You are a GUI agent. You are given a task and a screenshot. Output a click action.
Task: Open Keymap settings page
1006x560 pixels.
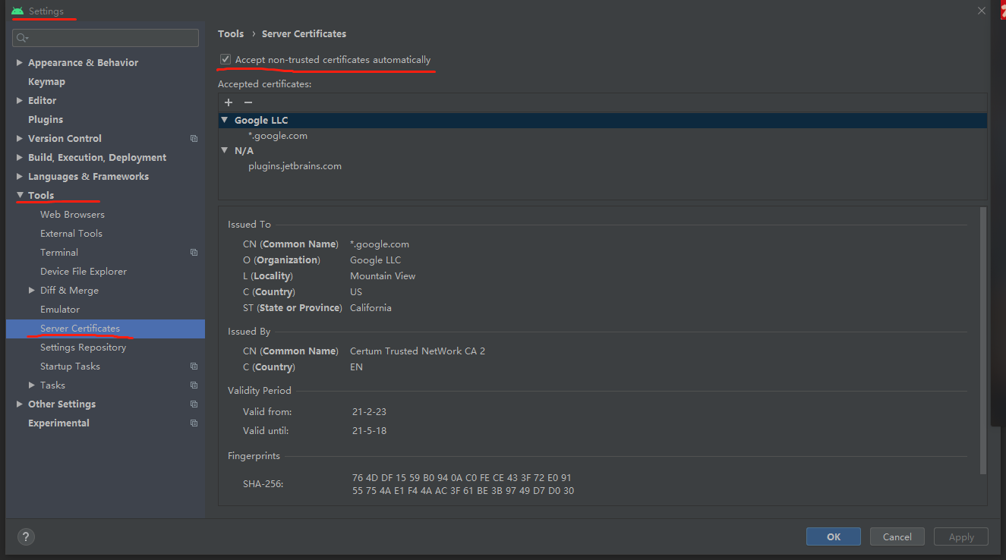tap(46, 82)
